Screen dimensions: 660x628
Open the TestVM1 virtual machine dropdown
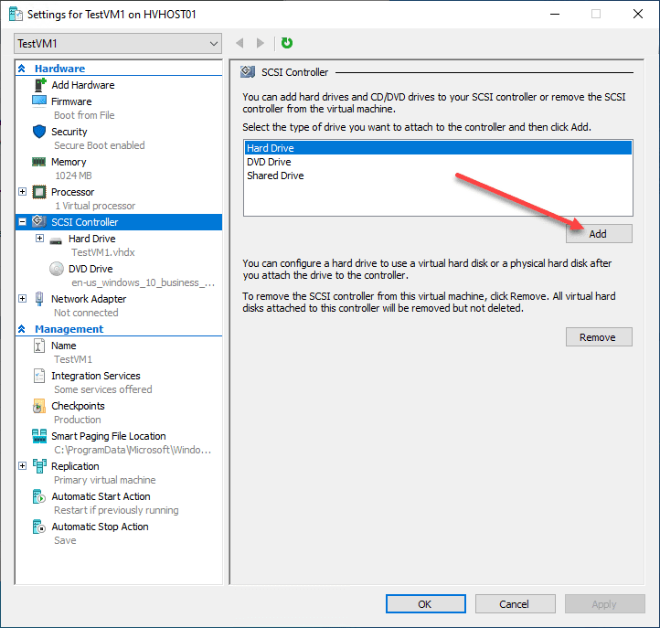[x=118, y=43]
